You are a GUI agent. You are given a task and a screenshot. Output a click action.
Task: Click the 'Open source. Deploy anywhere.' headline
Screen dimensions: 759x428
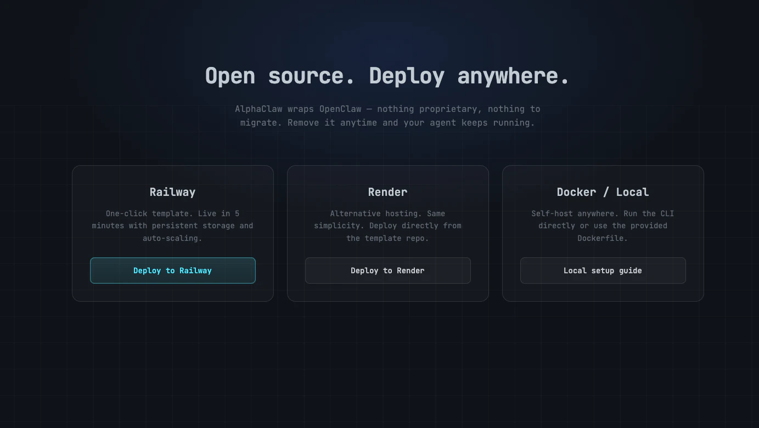click(387, 76)
